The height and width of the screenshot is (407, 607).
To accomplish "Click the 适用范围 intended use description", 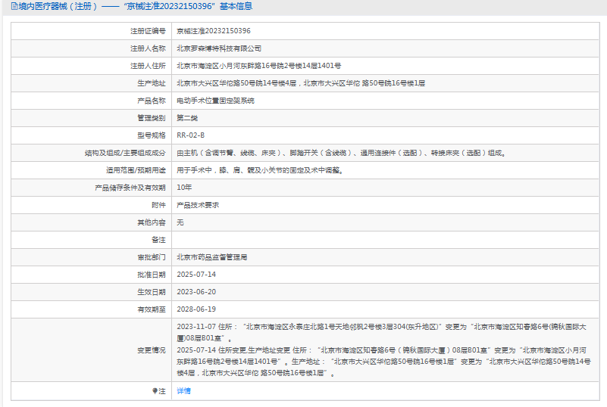I will point(260,170).
